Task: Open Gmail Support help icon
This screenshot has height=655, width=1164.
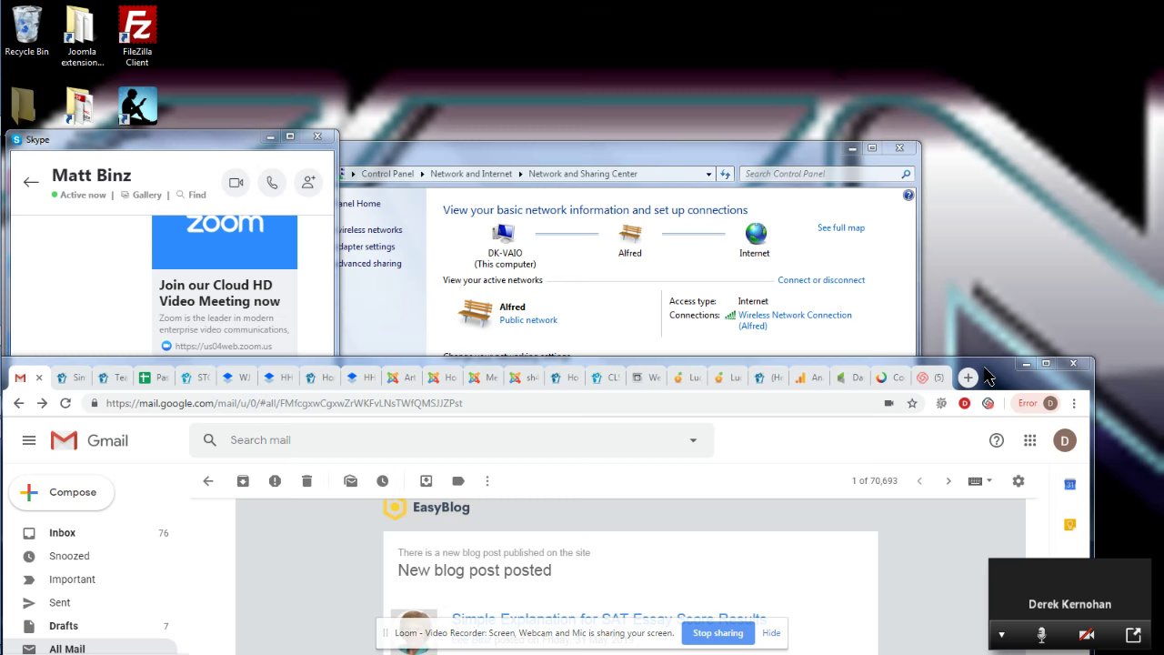Action: [x=997, y=440]
